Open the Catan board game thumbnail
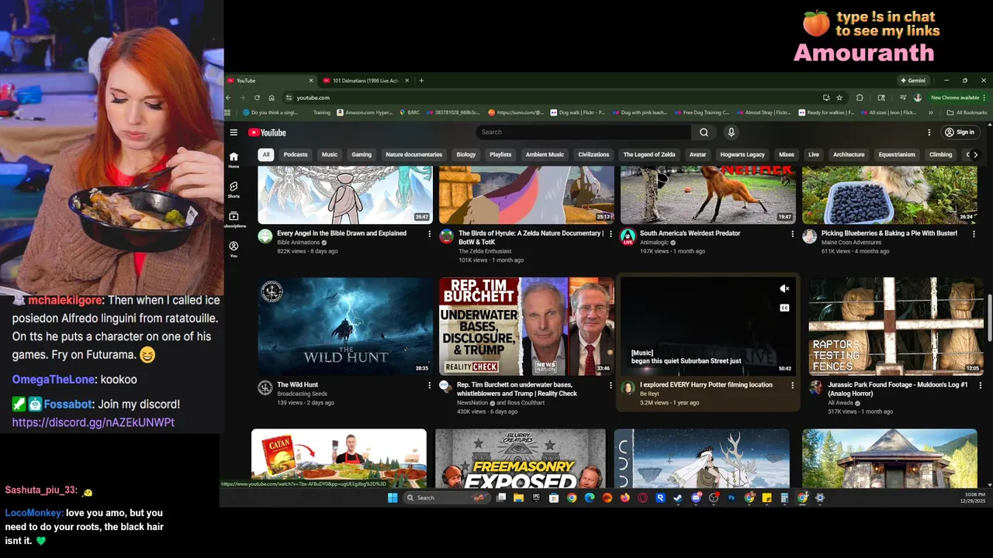 point(339,459)
